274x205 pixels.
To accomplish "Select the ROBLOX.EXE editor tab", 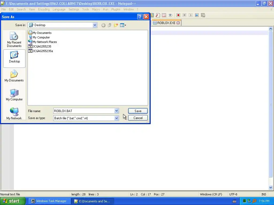I will coord(166,23).
